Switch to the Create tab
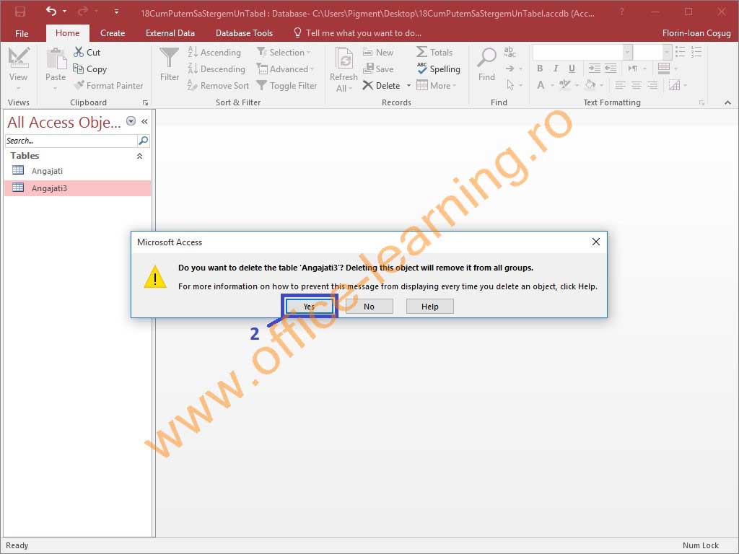The image size is (739, 554). coord(113,33)
